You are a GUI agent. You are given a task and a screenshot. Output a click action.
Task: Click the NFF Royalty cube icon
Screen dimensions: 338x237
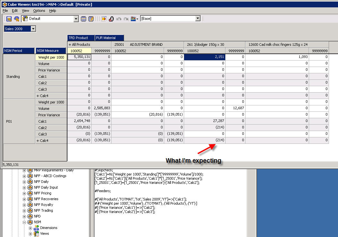30,205
